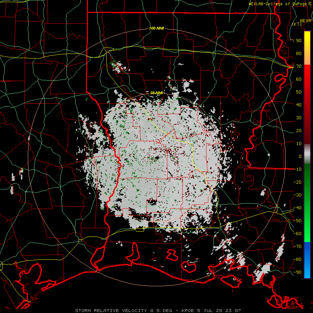Click the 40 value on the velocity scale

coord(299,105)
